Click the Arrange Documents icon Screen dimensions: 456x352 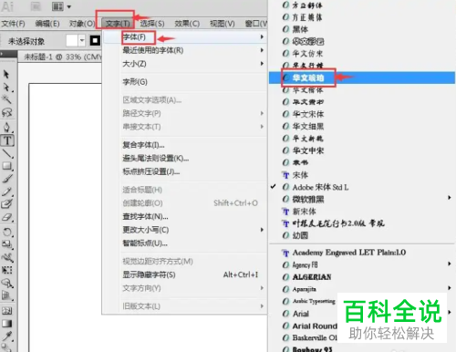57,6
